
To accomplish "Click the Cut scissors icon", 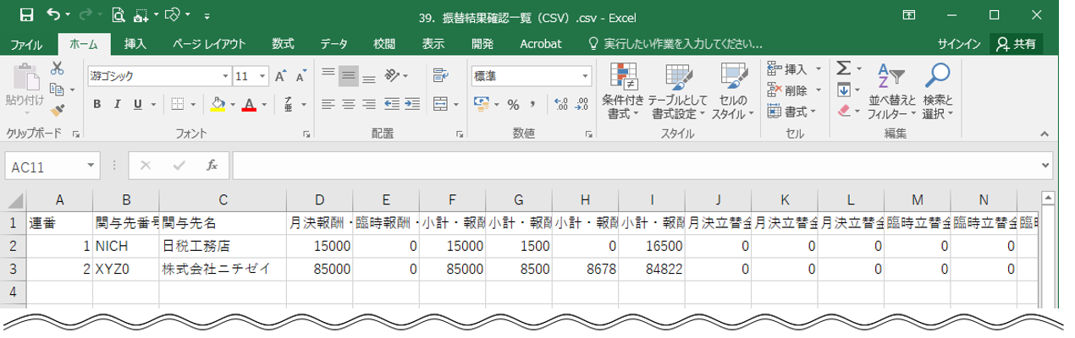I will coord(58,68).
